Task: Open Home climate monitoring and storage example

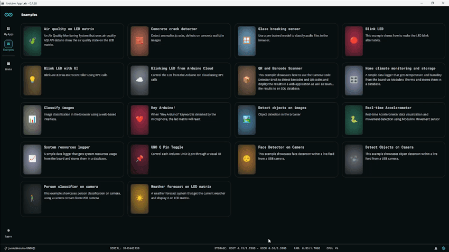Action: tap(400, 69)
